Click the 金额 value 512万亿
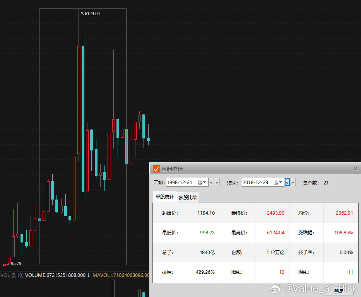This screenshot has width=361, height=297. 275,253
